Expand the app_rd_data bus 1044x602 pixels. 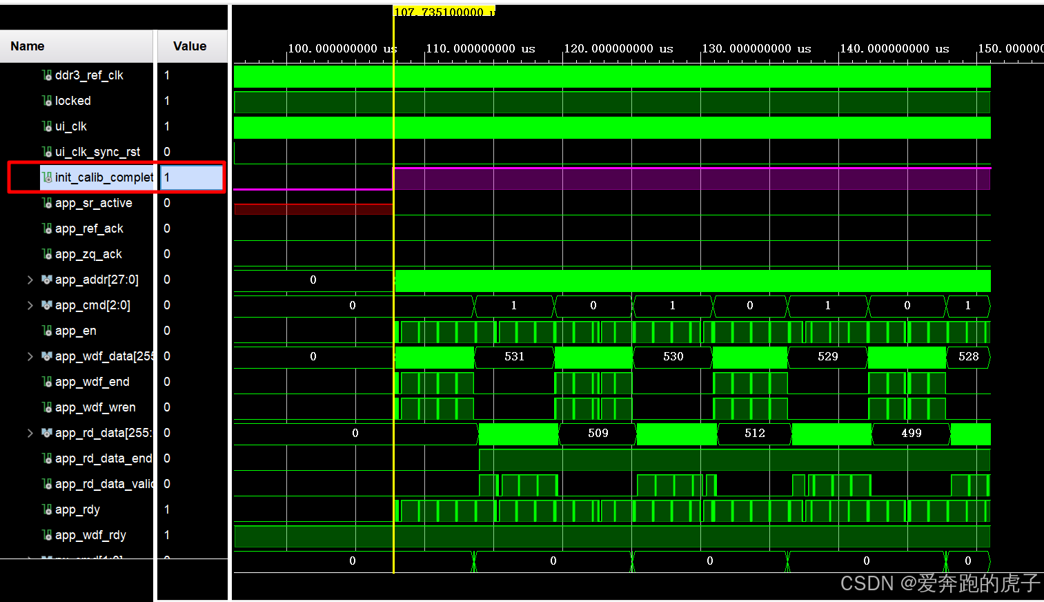pyautogui.click(x=30, y=433)
